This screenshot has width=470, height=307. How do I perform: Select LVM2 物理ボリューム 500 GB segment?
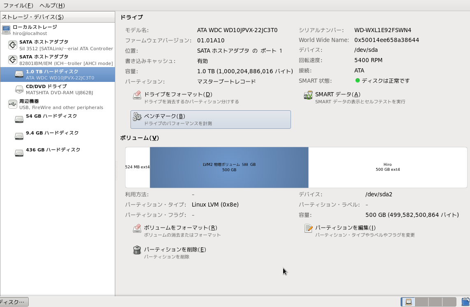click(229, 167)
